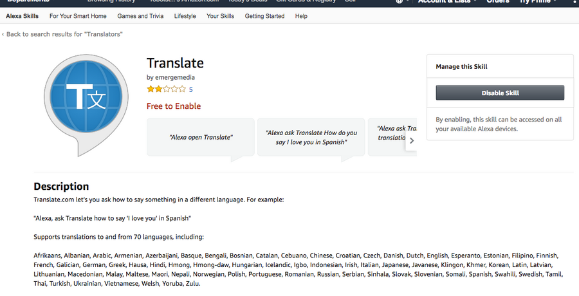This screenshot has height=296, width=579.
Task: Browse the Lifestyle skills category
Action: point(185,16)
